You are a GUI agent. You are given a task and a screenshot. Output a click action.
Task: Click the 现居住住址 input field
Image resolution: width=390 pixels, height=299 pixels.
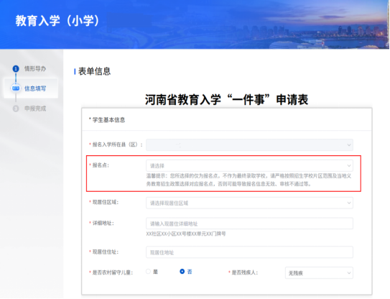pyautogui.click(x=249, y=252)
